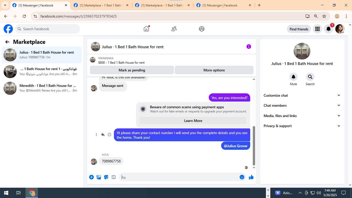Reply to the message with the arrow icon
This screenshot has height=198, width=352.
[103, 135]
